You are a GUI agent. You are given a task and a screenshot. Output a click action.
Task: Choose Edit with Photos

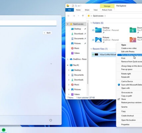point(128,52)
